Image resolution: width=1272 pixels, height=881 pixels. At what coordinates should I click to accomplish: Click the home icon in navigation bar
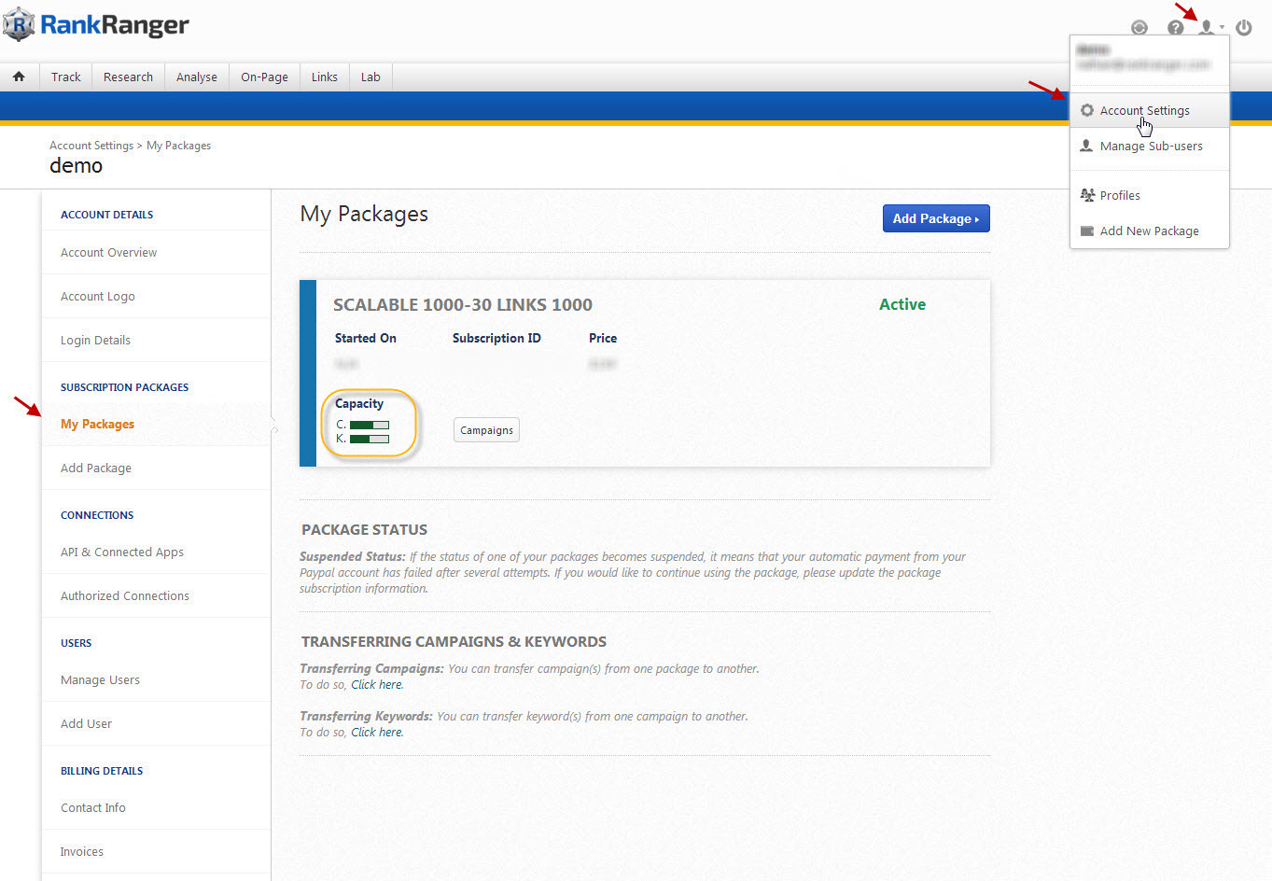coord(19,77)
